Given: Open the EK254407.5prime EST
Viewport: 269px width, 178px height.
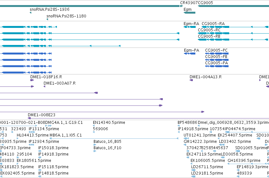Looking at the screenshot, I should pos(218,138).
